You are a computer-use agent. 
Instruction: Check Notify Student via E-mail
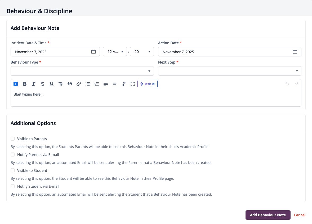[12, 186]
